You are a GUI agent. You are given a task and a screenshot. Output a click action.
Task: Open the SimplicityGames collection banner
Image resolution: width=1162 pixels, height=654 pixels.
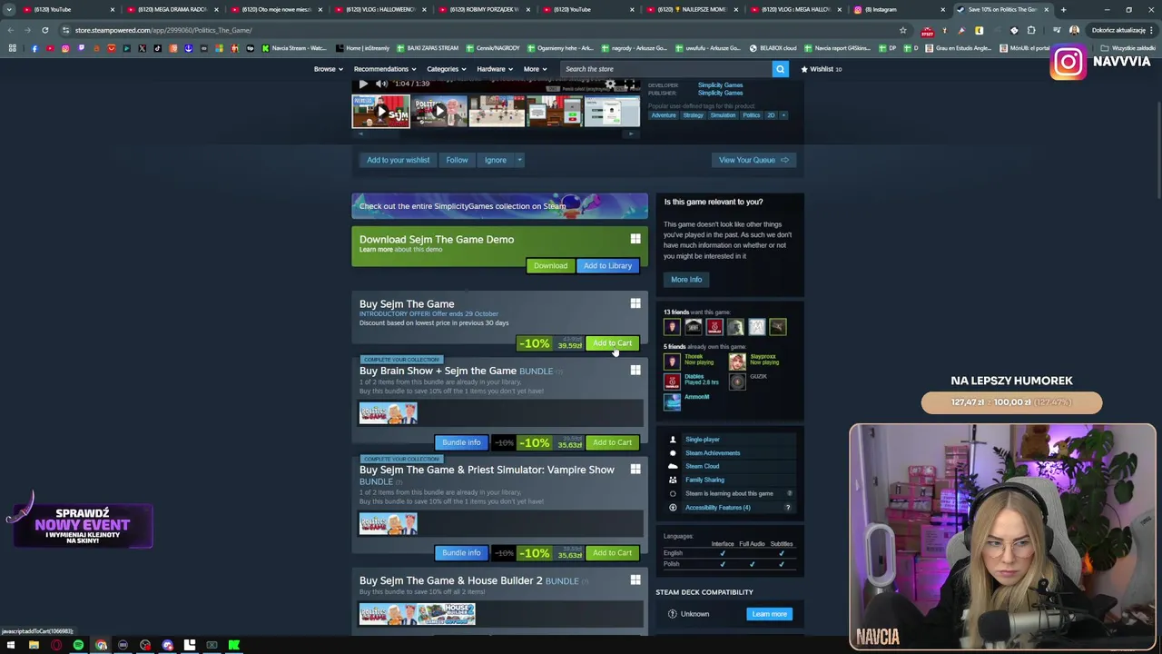click(x=499, y=206)
